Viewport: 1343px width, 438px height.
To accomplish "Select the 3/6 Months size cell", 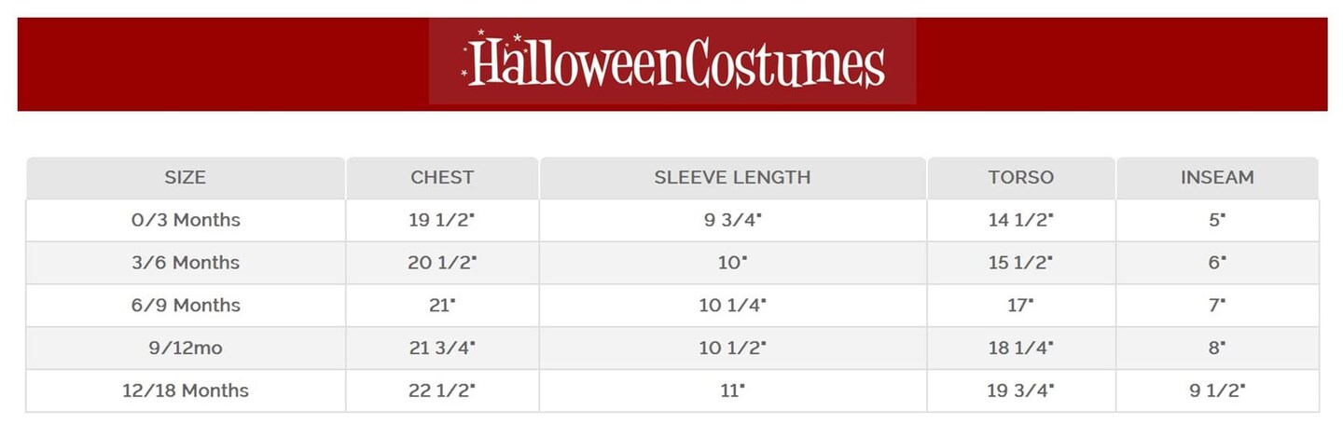I will pyautogui.click(x=186, y=263).
